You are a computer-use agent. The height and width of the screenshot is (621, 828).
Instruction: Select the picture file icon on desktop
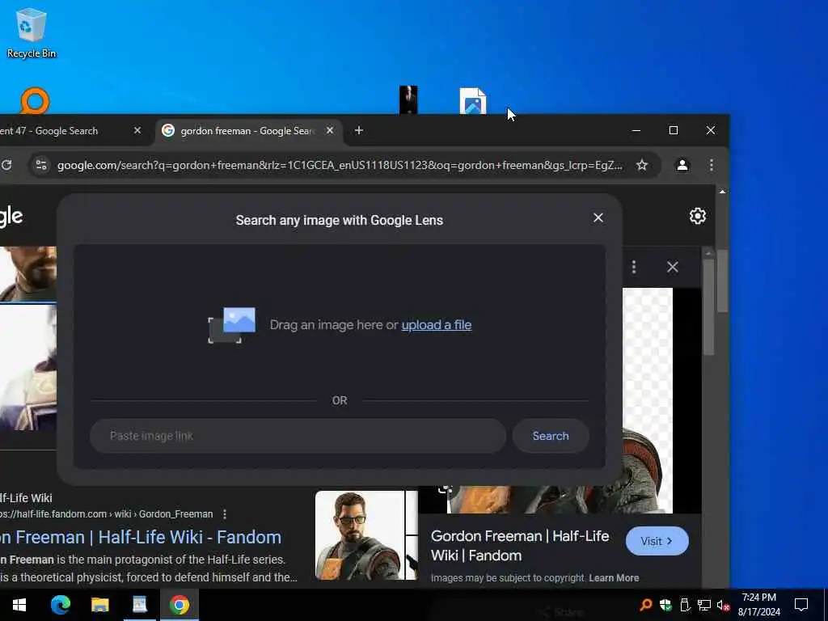[x=472, y=101]
